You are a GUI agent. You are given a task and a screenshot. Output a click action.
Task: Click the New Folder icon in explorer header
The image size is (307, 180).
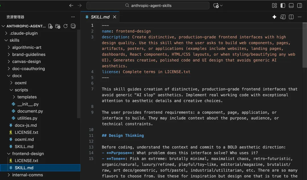click(58, 26)
